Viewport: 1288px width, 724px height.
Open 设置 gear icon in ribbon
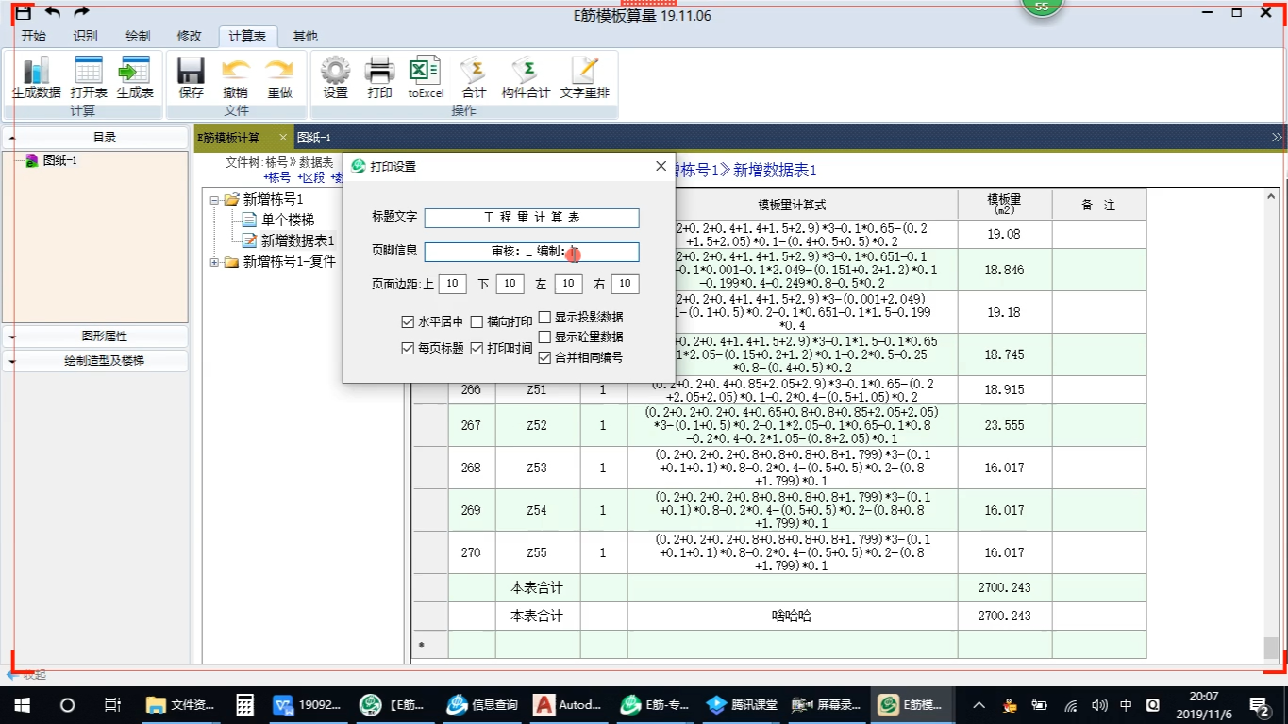336,77
